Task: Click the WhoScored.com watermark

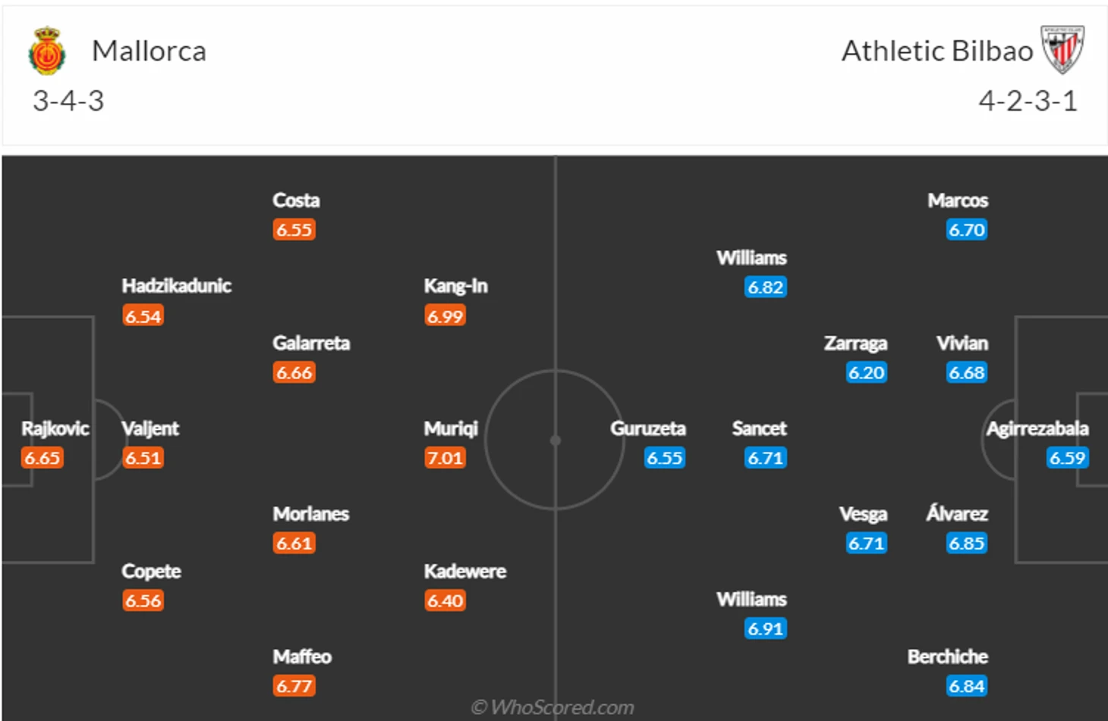Action: [x=552, y=707]
